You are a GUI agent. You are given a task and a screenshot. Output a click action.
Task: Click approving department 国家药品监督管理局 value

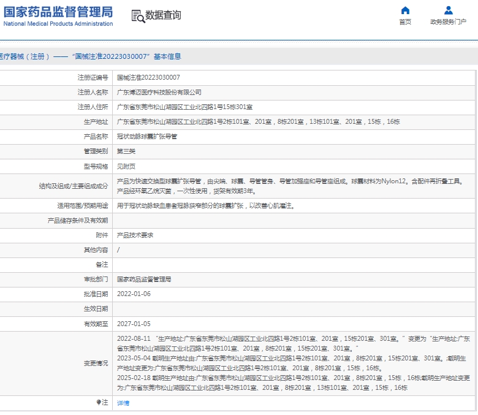pos(144,280)
